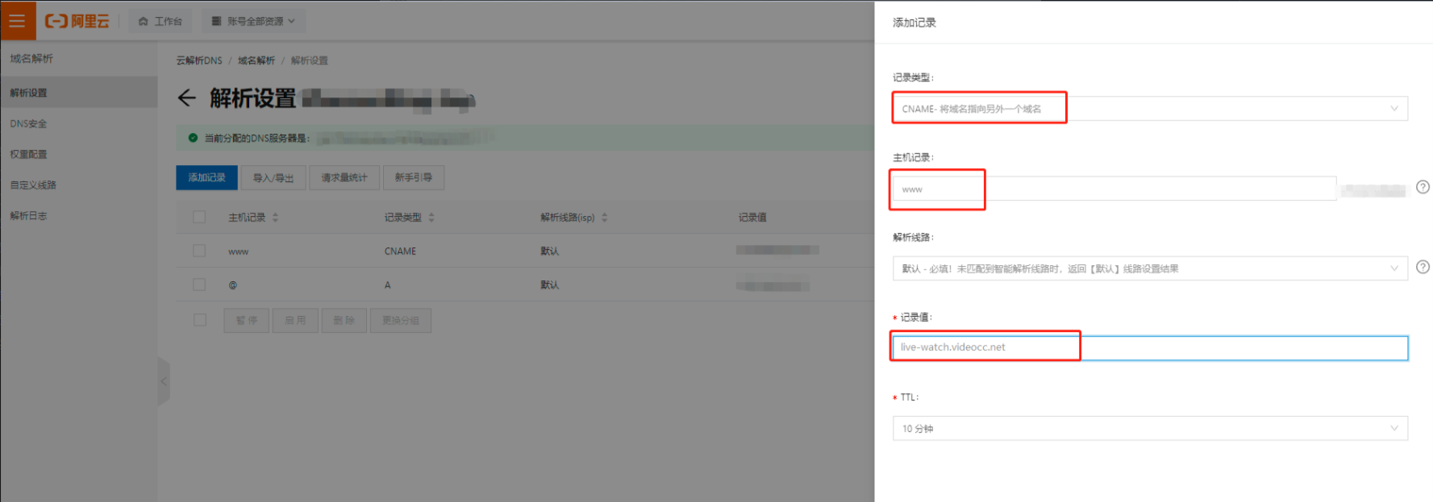Click the TTL dropdown chevron
This screenshot has width=1433, height=502.
click(1394, 429)
